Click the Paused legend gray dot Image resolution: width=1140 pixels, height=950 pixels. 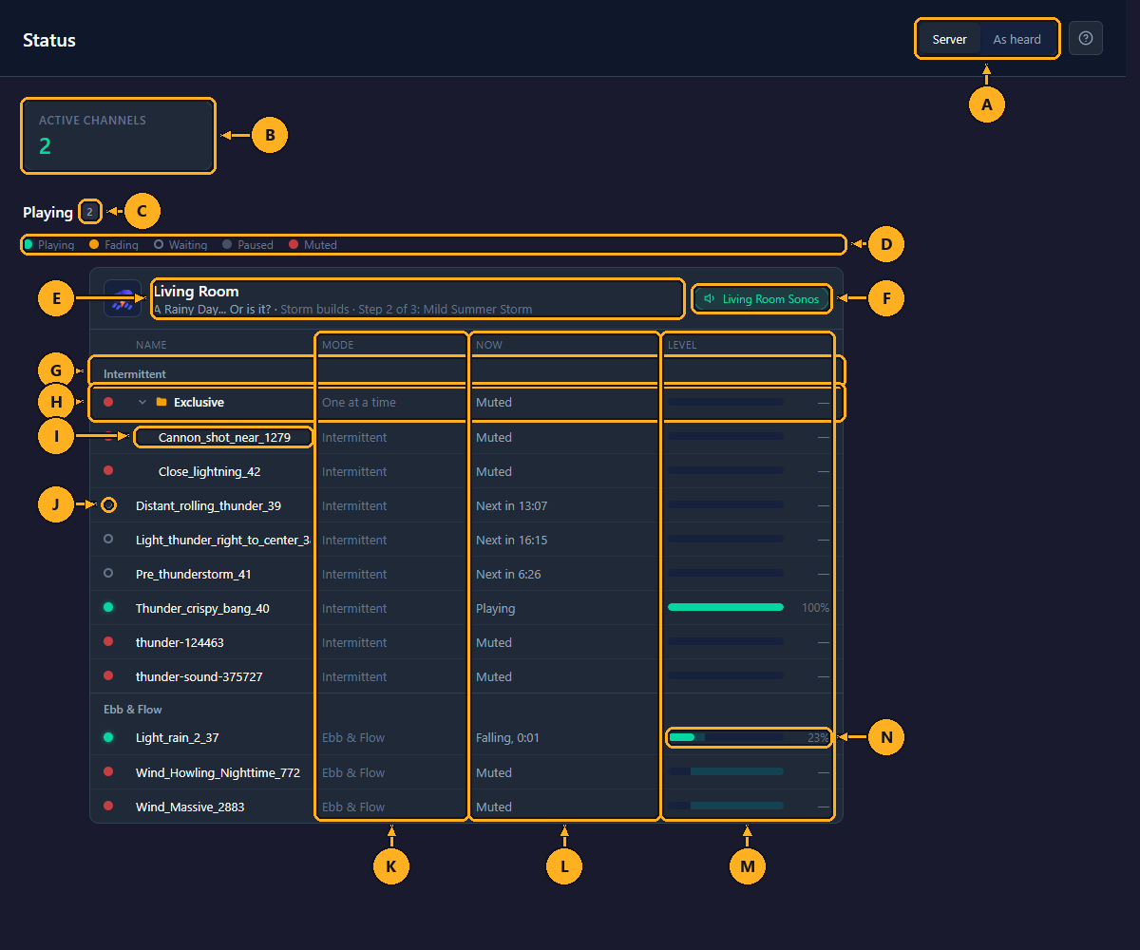227,244
